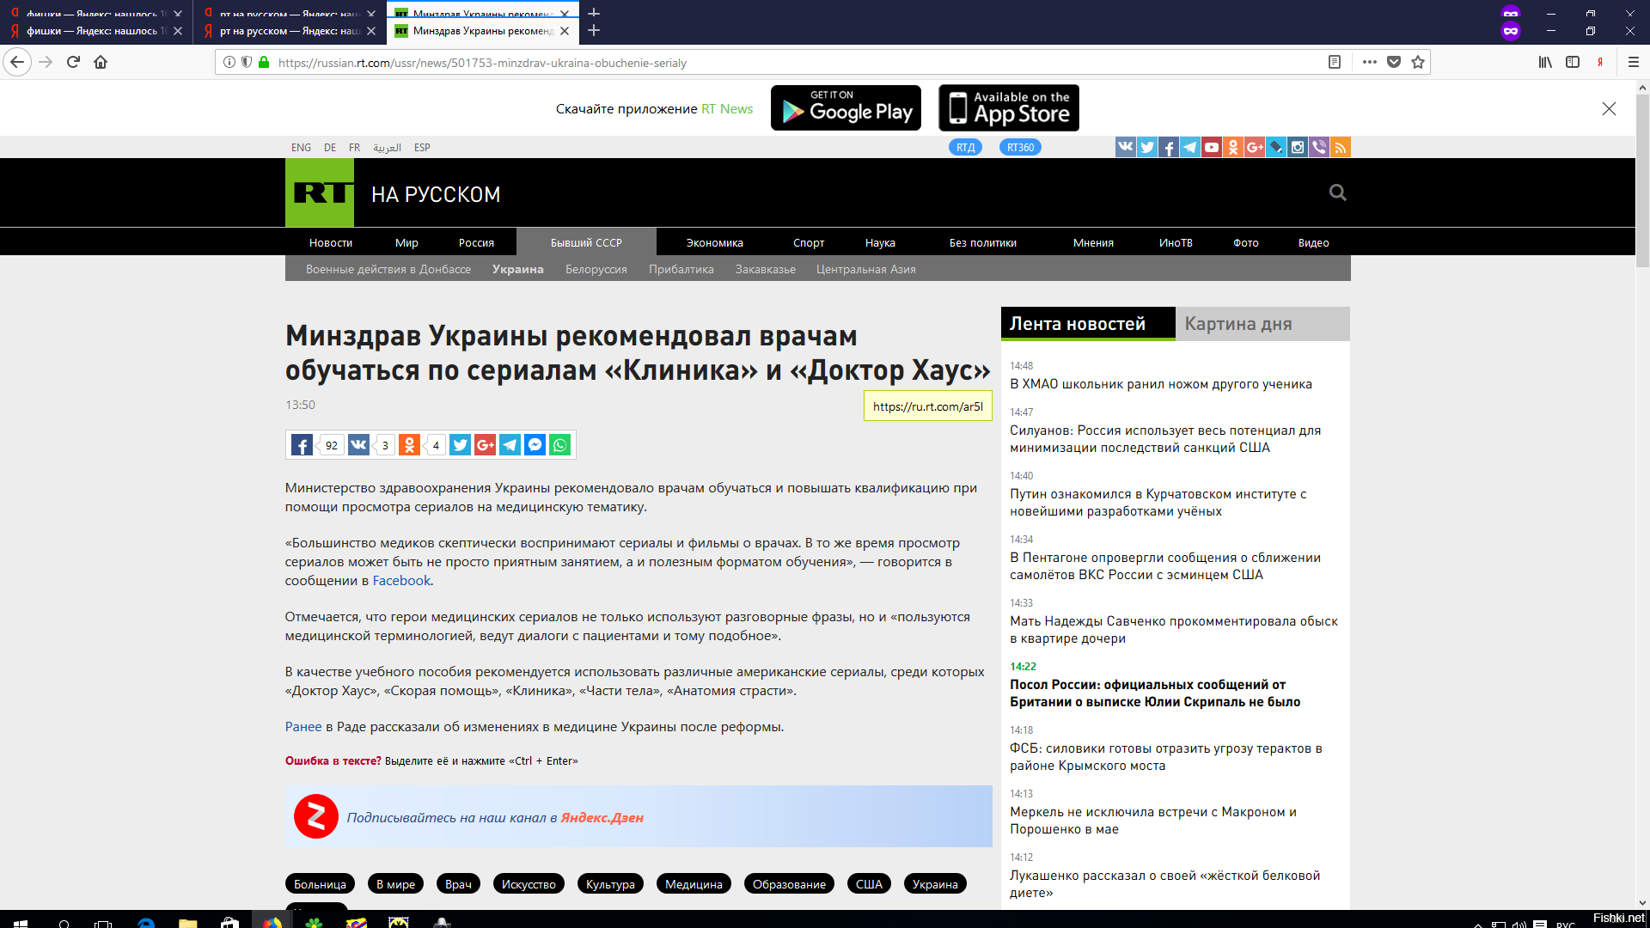Open RT's YouTube channel from header icons

(x=1211, y=147)
